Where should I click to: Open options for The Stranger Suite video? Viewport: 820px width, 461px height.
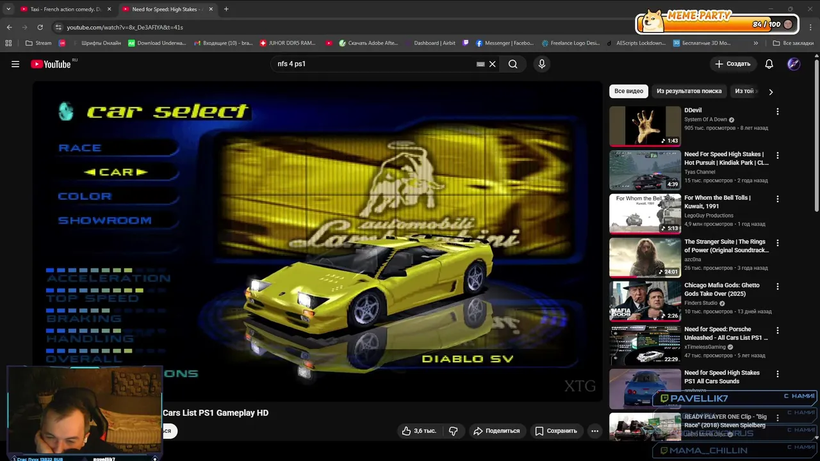pos(778,243)
